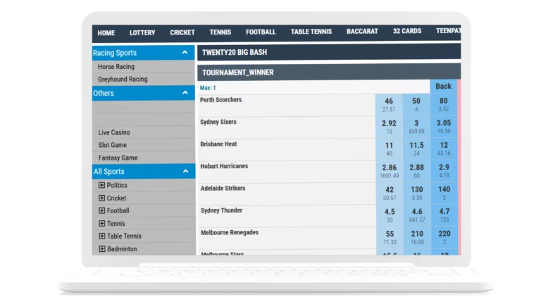
Task: Select Hobart Hurricanes odds 2.88
Action: (x=416, y=170)
